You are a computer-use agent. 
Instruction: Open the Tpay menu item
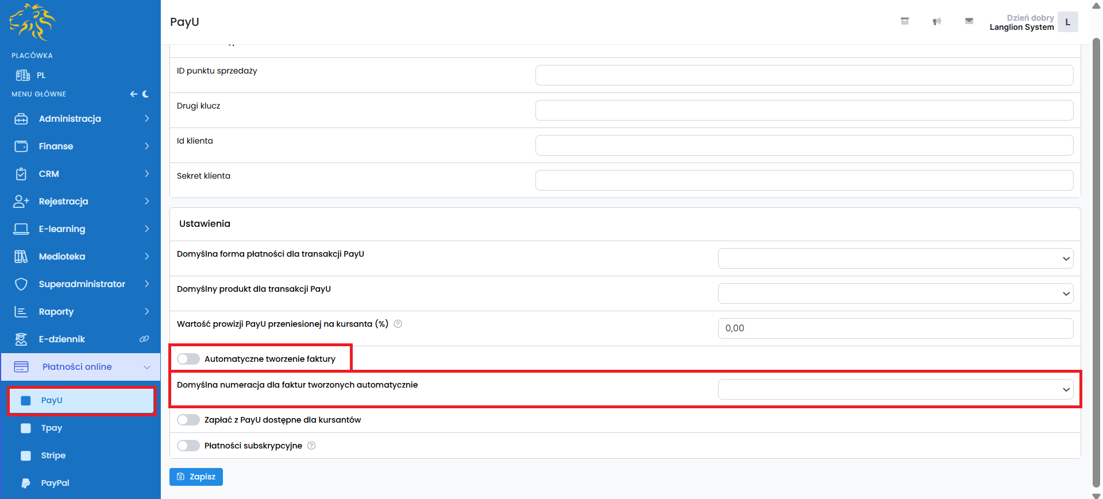[x=52, y=428]
